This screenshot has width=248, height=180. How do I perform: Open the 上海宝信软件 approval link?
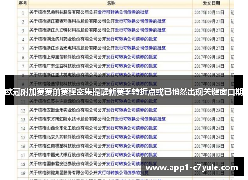pos(93,57)
